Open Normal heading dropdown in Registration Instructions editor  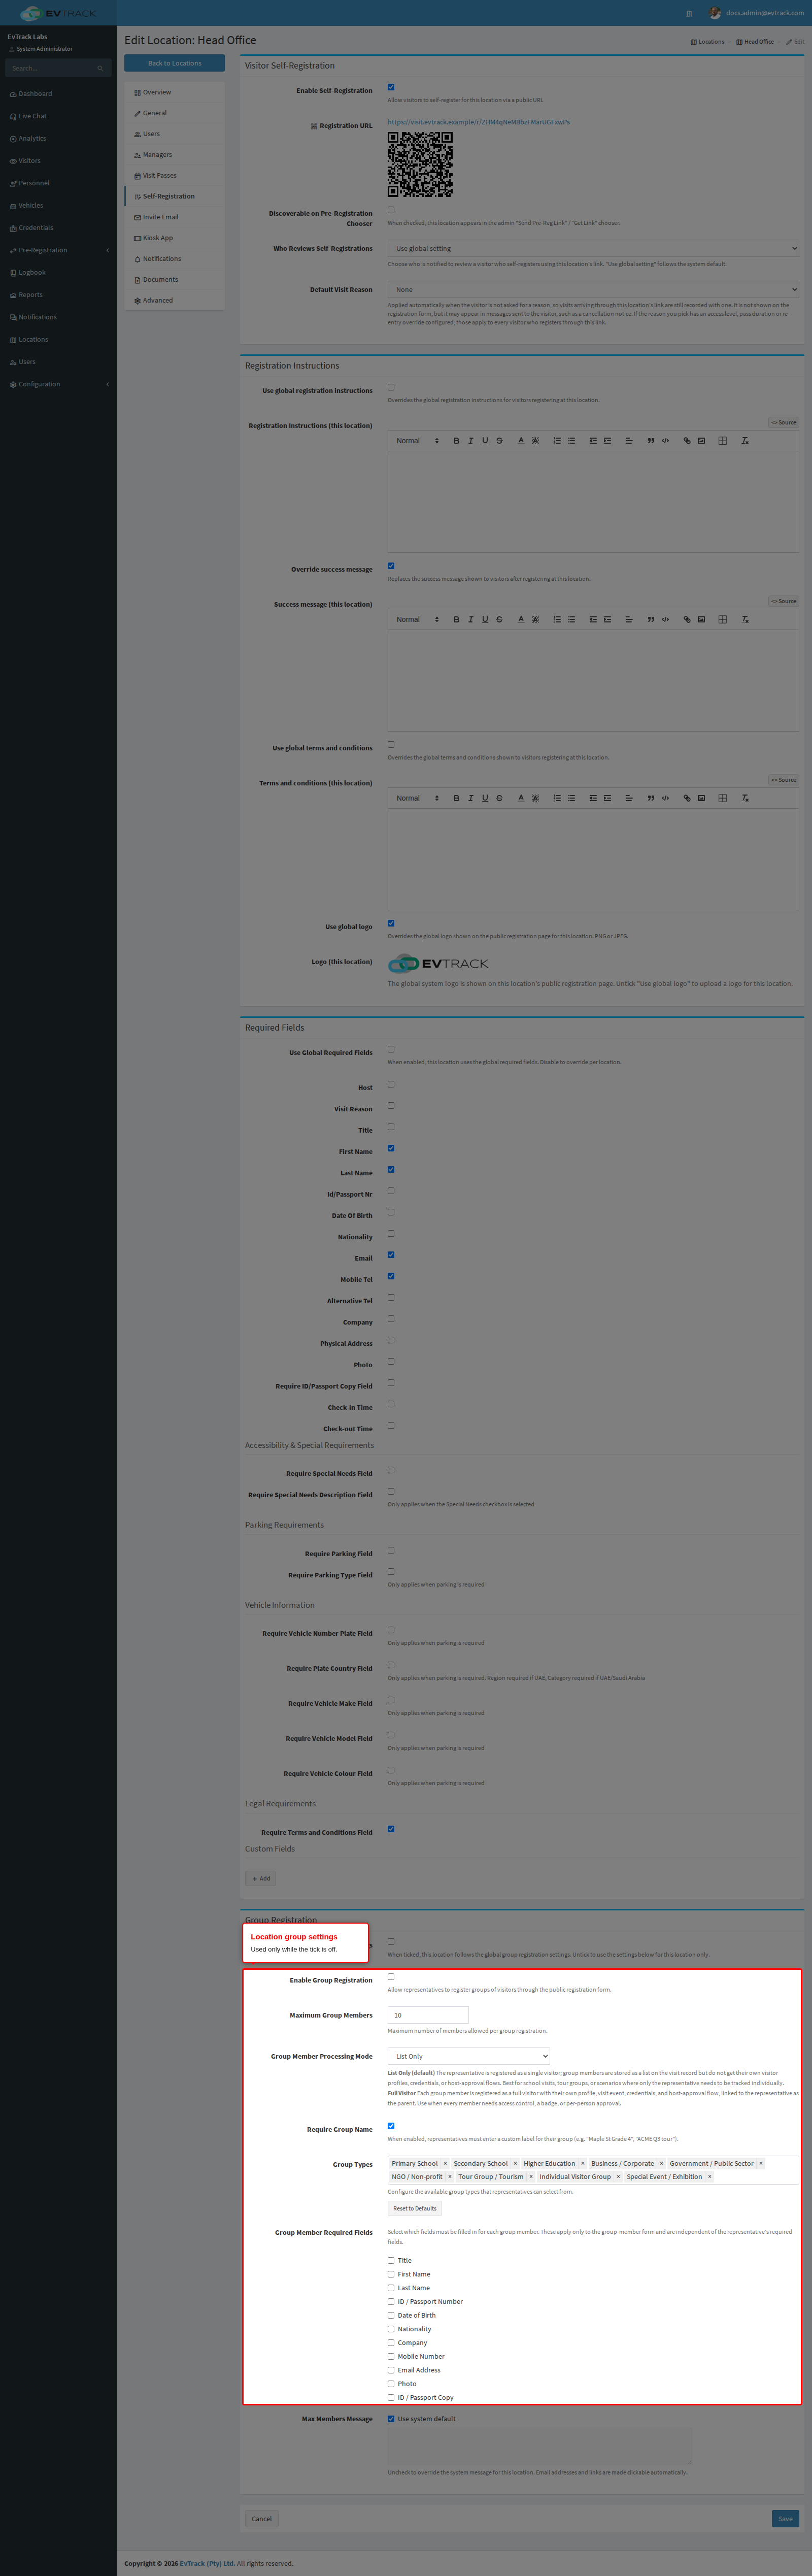click(417, 441)
